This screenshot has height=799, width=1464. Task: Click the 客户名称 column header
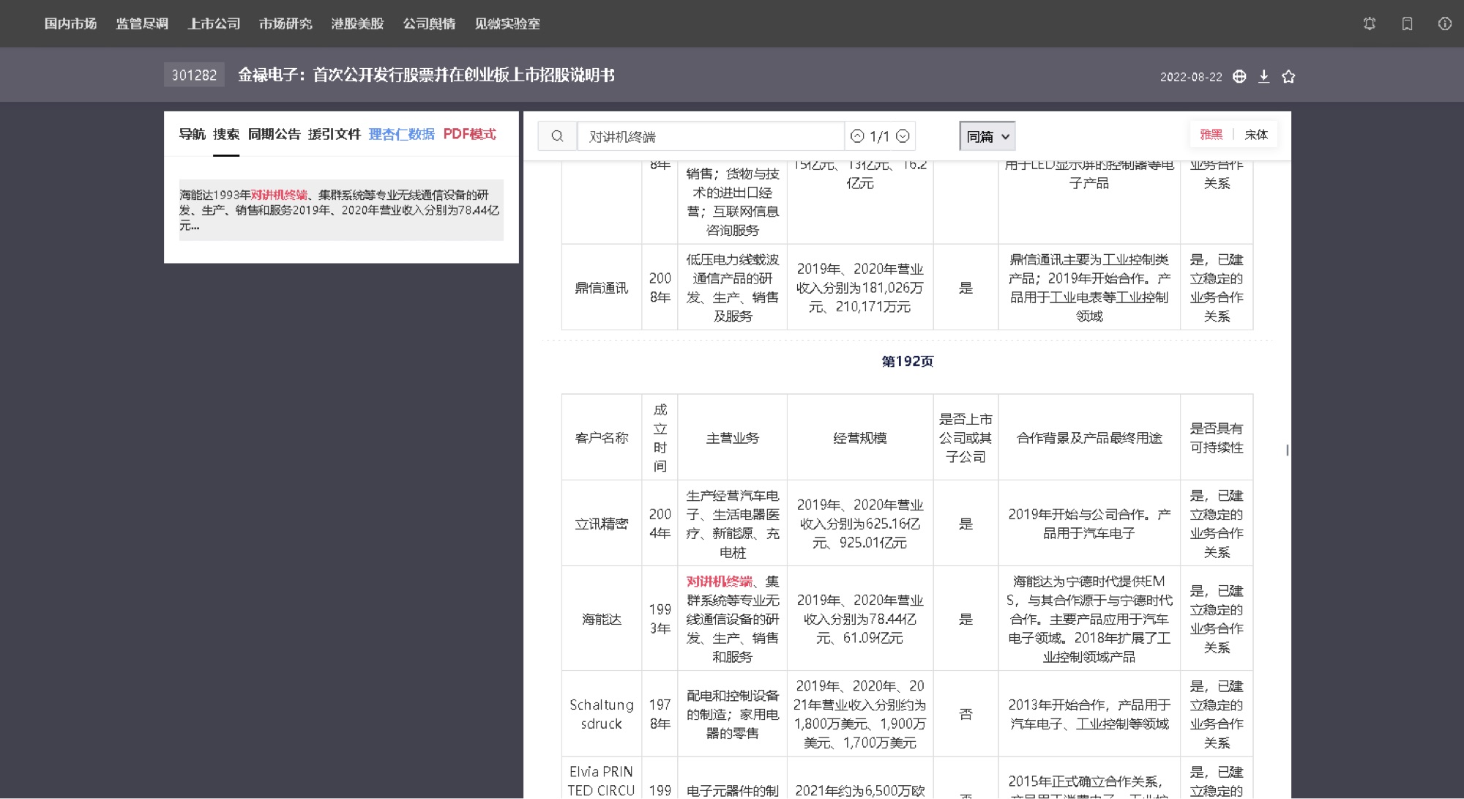(x=602, y=438)
